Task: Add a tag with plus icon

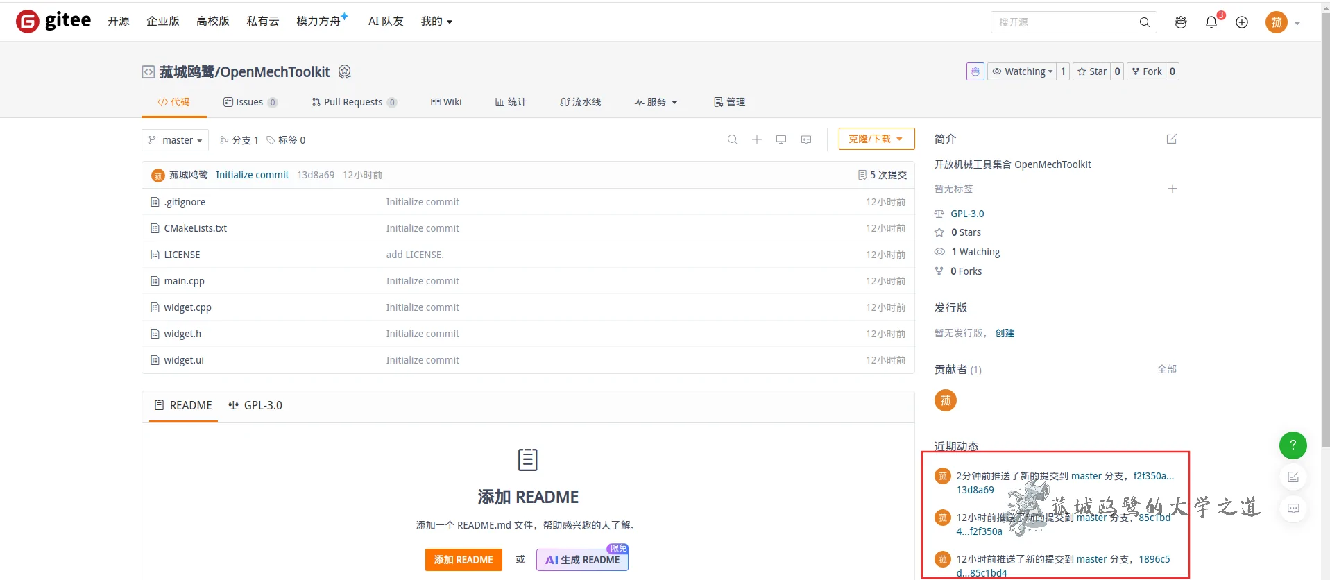Action: tap(1173, 189)
